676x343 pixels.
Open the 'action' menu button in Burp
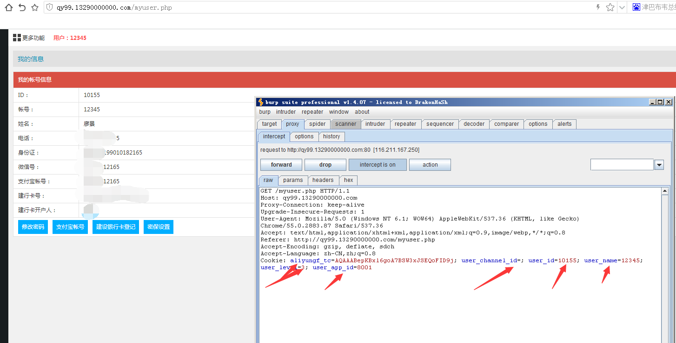[430, 165]
